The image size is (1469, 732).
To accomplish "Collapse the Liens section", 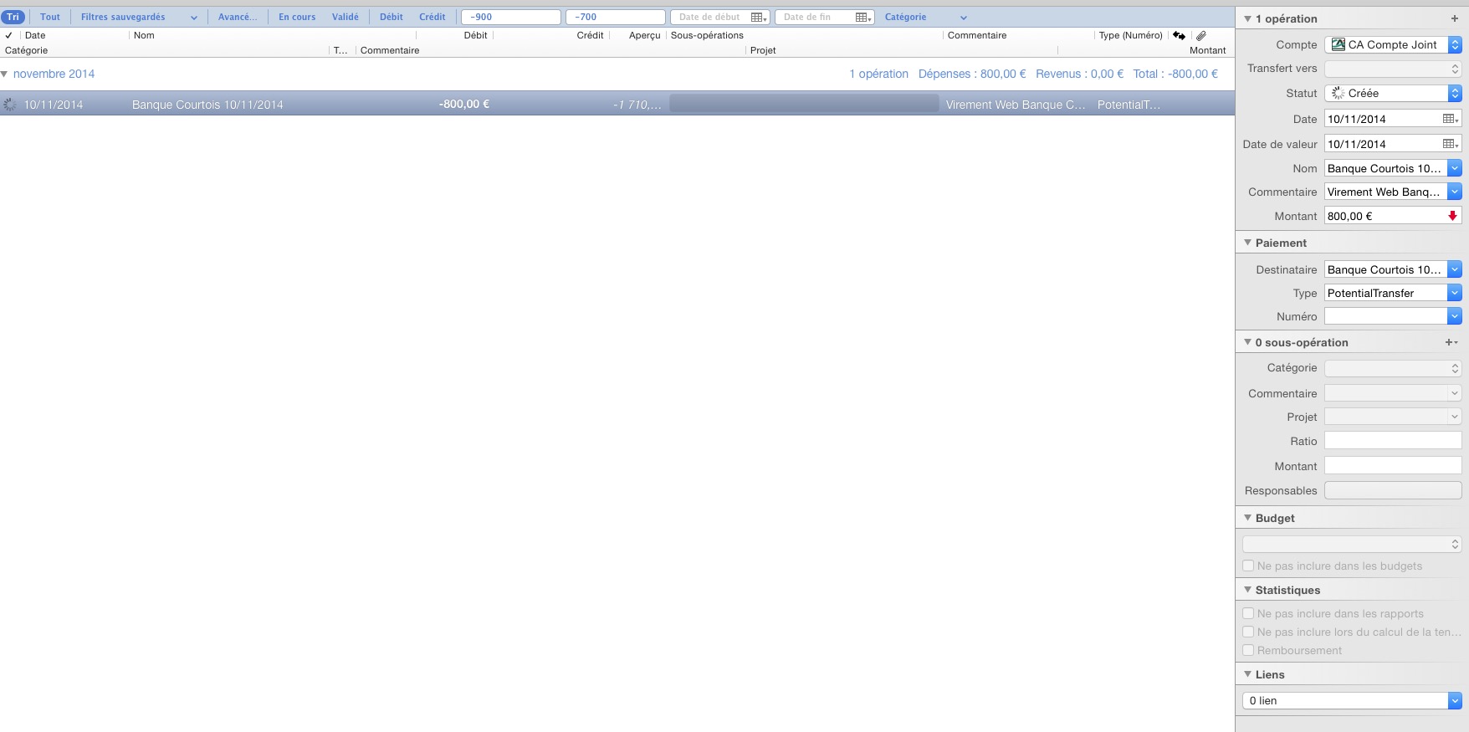I will click(x=1247, y=674).
